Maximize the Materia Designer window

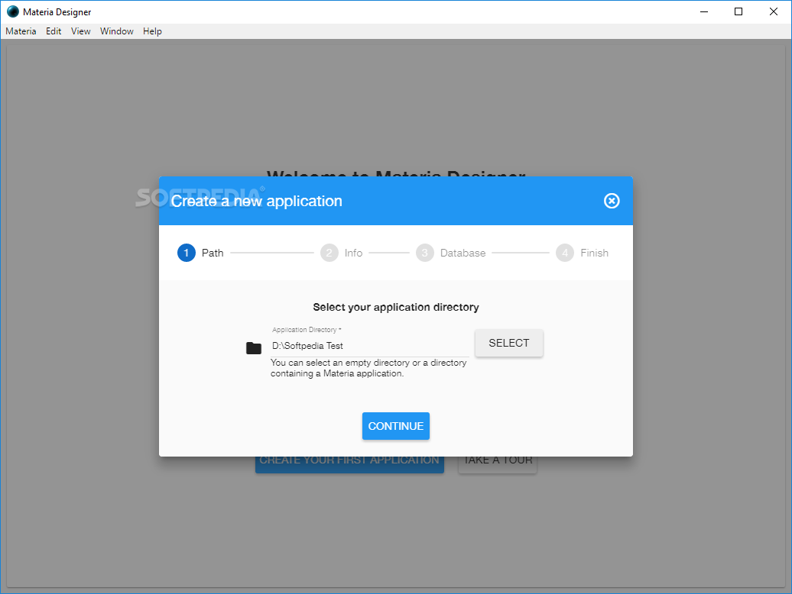pos(738,11)
